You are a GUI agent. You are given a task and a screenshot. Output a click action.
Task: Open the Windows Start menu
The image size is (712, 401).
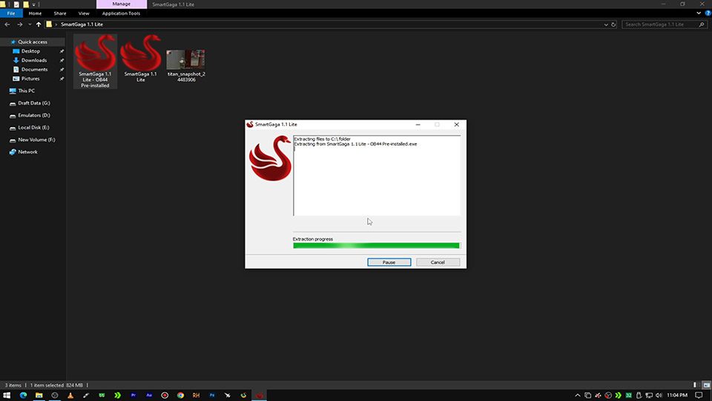pos(7,395)
